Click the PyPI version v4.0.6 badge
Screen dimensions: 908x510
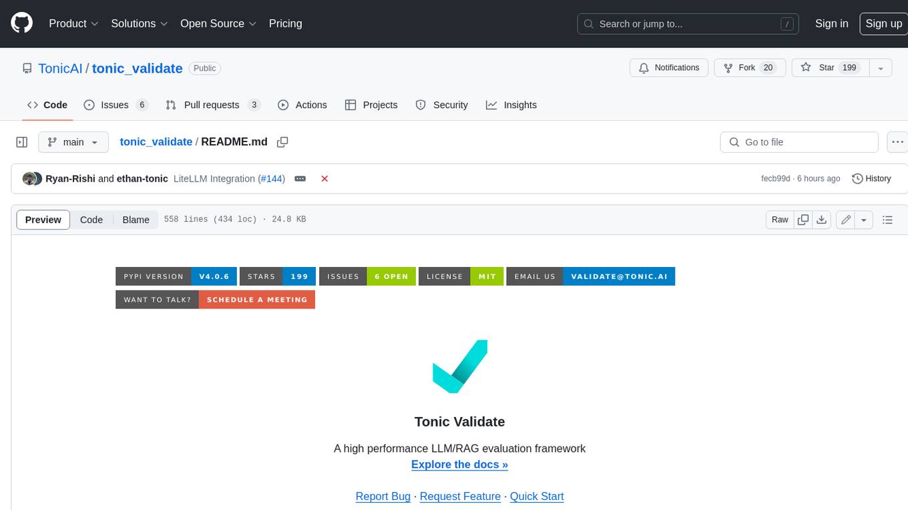click(x=176, y=276)
